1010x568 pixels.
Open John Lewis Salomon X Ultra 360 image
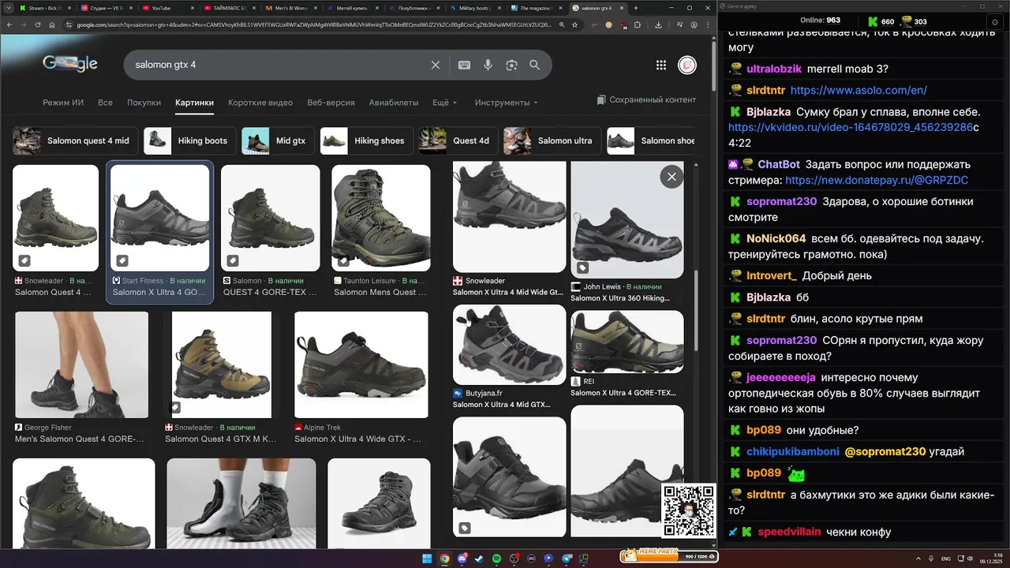(627, 220)
